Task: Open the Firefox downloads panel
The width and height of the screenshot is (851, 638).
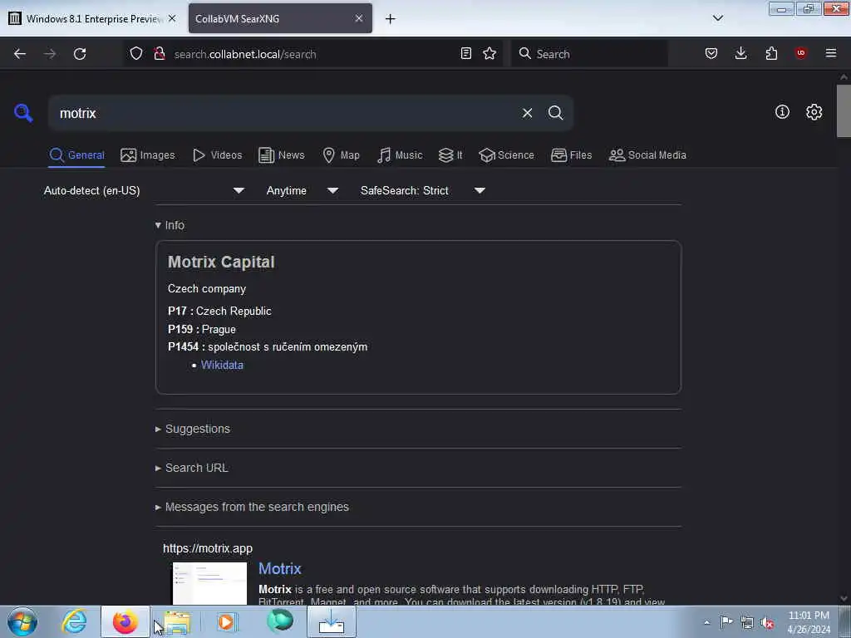Action: [740, 53]
